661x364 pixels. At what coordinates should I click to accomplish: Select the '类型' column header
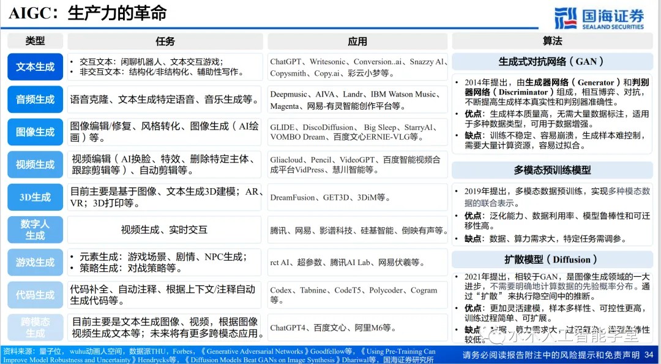click(x=35, y=42)
